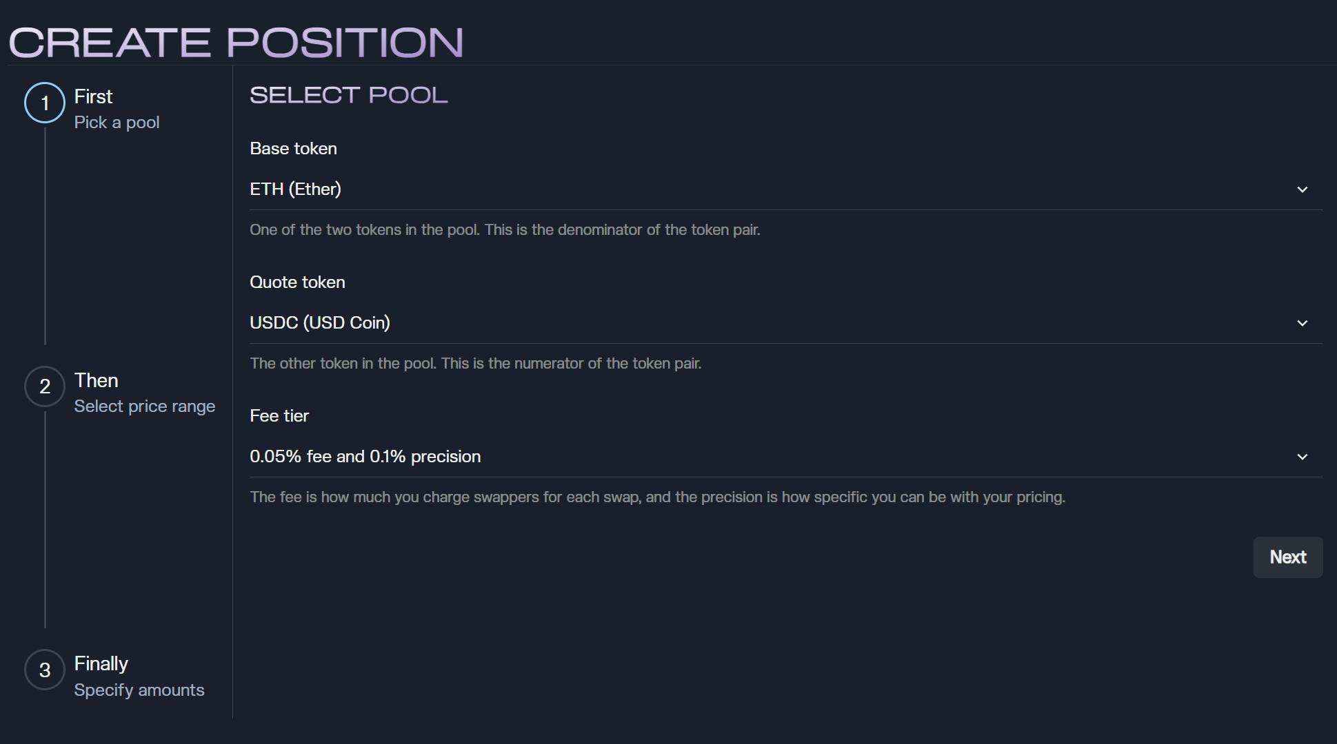Click the step 2 circle icon
Image resolution: width=1337 pixels, height=744 pixels.
point(45,386)
